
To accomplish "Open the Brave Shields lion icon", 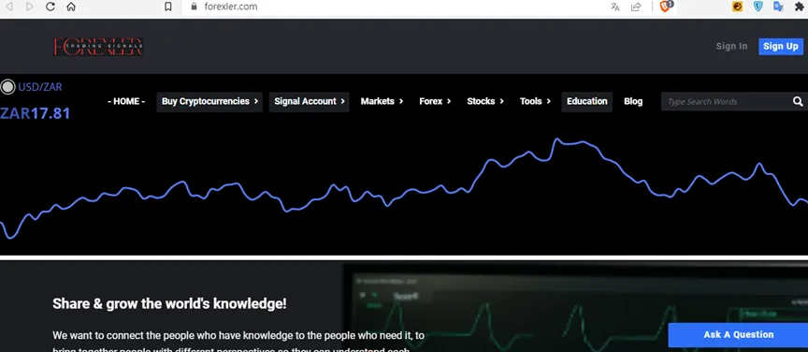I will click(x=666, y=7).
